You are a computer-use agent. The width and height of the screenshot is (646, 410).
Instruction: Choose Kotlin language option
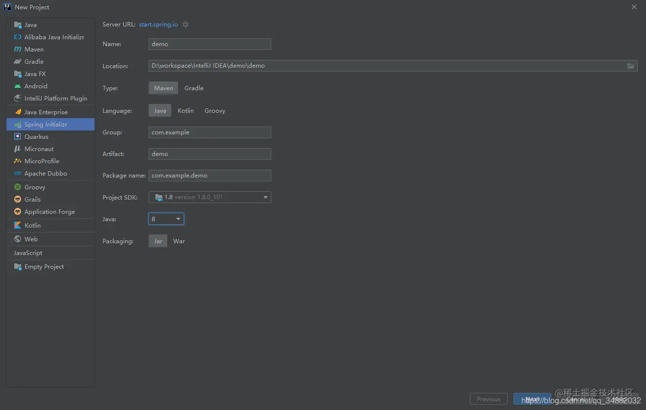tap(185, 111)
